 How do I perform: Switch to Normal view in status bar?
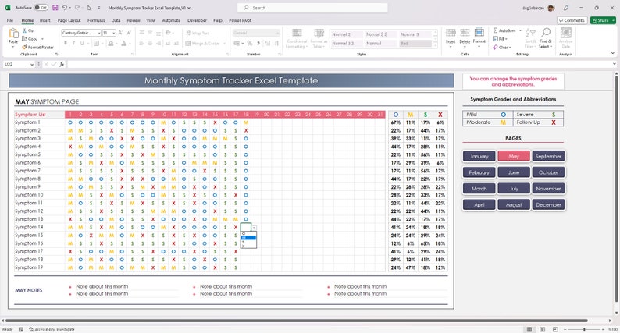(529, 329)
